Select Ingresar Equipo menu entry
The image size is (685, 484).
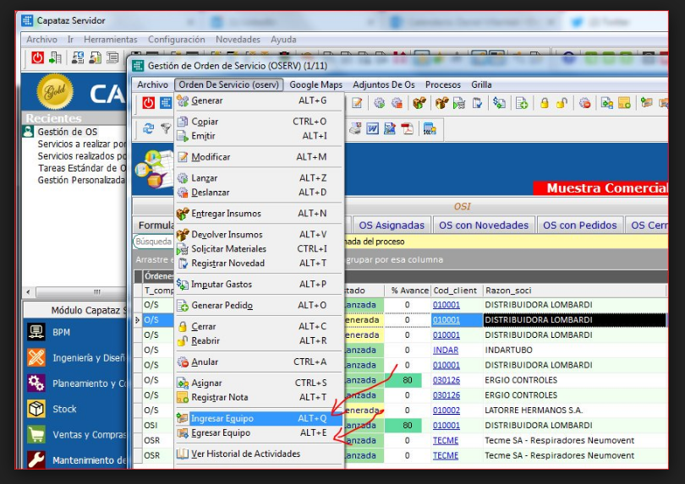pos(259,418)
